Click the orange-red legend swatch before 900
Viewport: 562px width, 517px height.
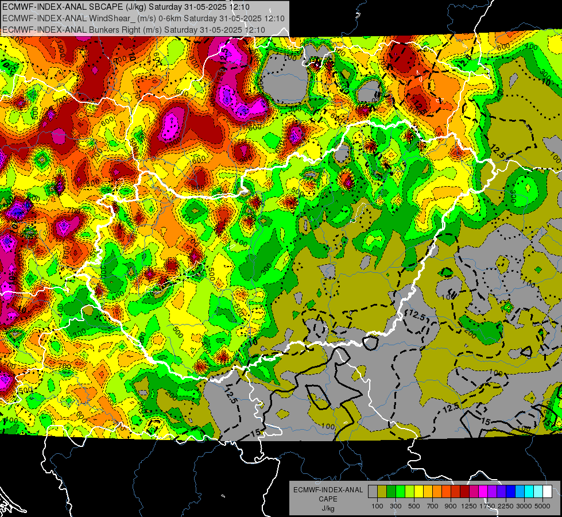pyautogui.click(x=446, y=491)
